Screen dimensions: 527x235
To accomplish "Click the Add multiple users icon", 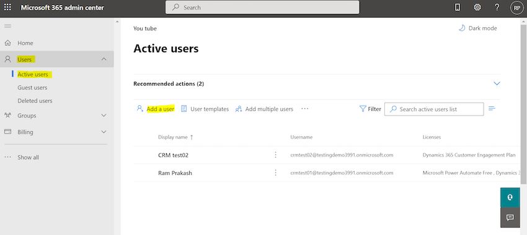I will (239, 109).
